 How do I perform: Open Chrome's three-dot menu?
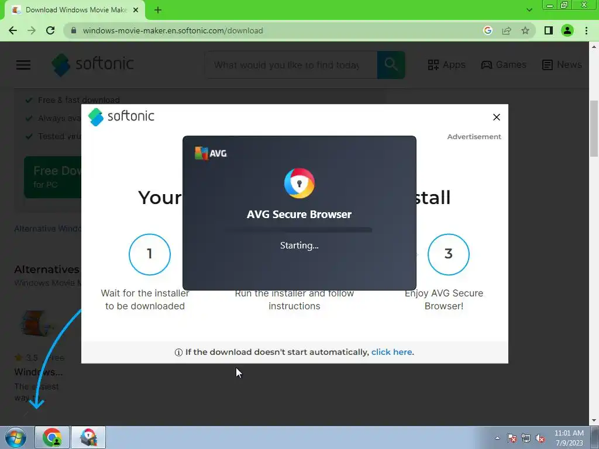[x=586, y=30]
